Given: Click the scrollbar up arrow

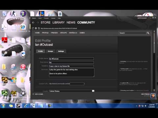Looking at the screenshot, I should click(x=154, y=31).
